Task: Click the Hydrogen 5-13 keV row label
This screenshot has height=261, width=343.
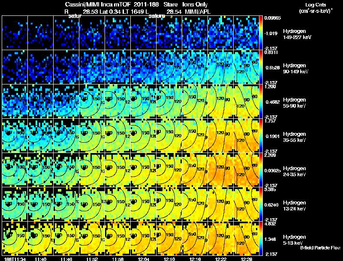Action: [295, 240]
